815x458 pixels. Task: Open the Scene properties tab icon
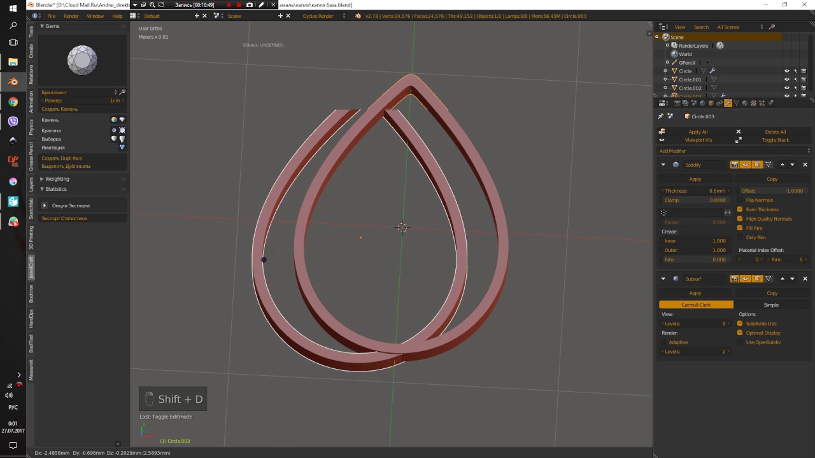point(694,103)
